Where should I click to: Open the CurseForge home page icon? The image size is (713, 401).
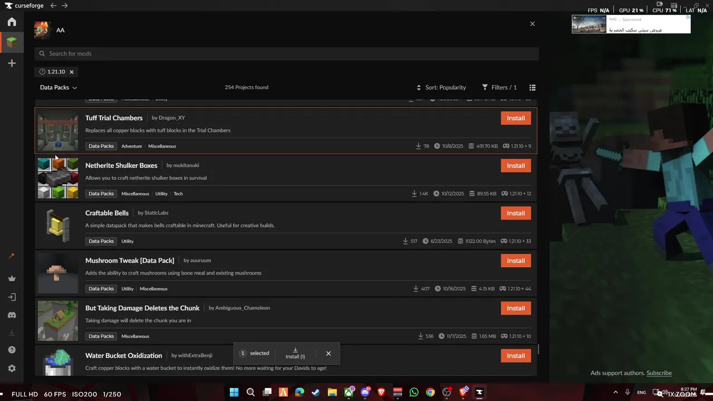(x=12, y=22)
